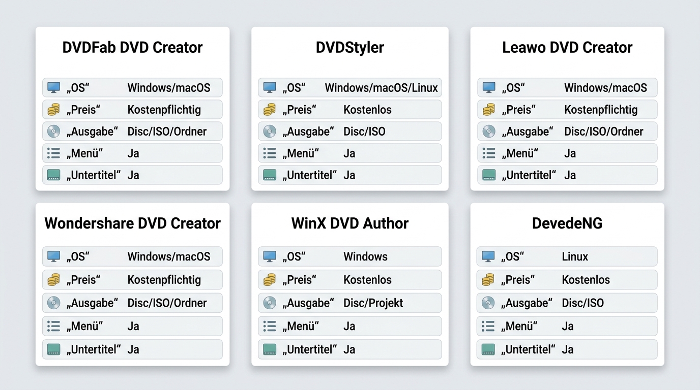Click Disc/ISO value in DevedeNG card

point(582,303)
